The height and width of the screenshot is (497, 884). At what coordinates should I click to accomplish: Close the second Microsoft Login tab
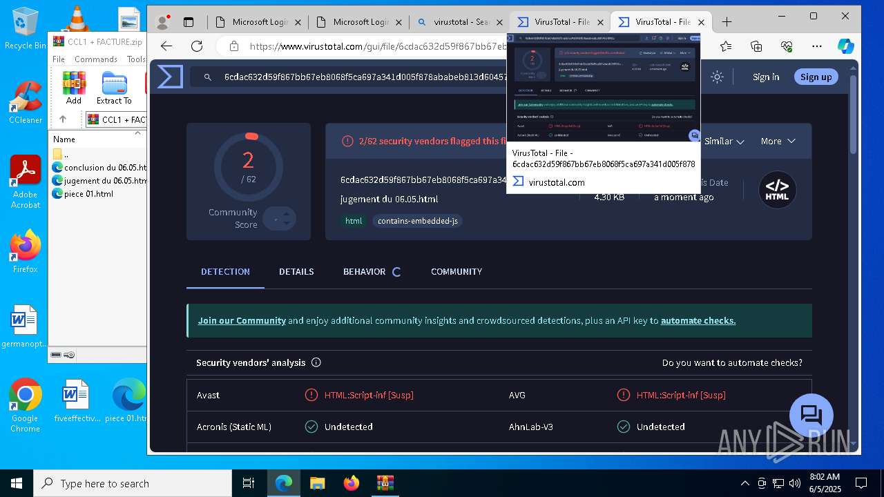(x=399, y=22)
